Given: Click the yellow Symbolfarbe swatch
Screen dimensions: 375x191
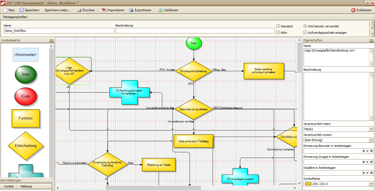Looking at the screenshot, I should (308, 184).
